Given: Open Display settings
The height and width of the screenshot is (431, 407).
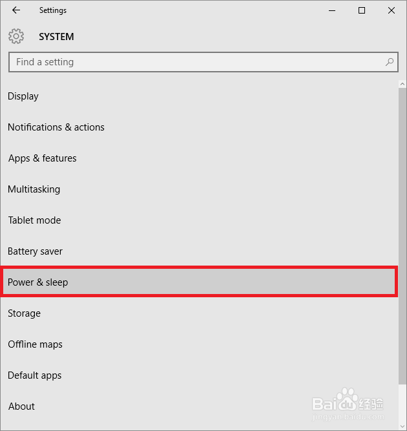Looking at the screenshot, I should pos(23,96).
